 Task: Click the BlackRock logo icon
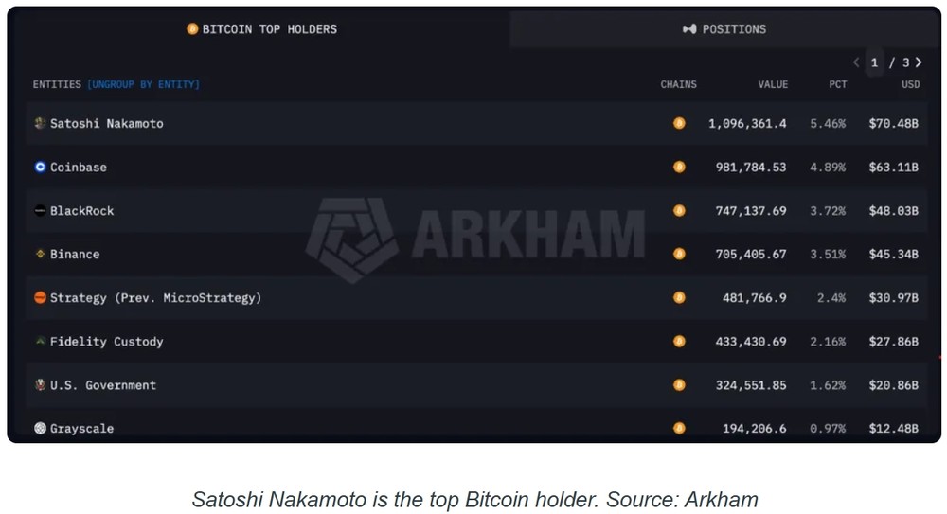point(40,211)
